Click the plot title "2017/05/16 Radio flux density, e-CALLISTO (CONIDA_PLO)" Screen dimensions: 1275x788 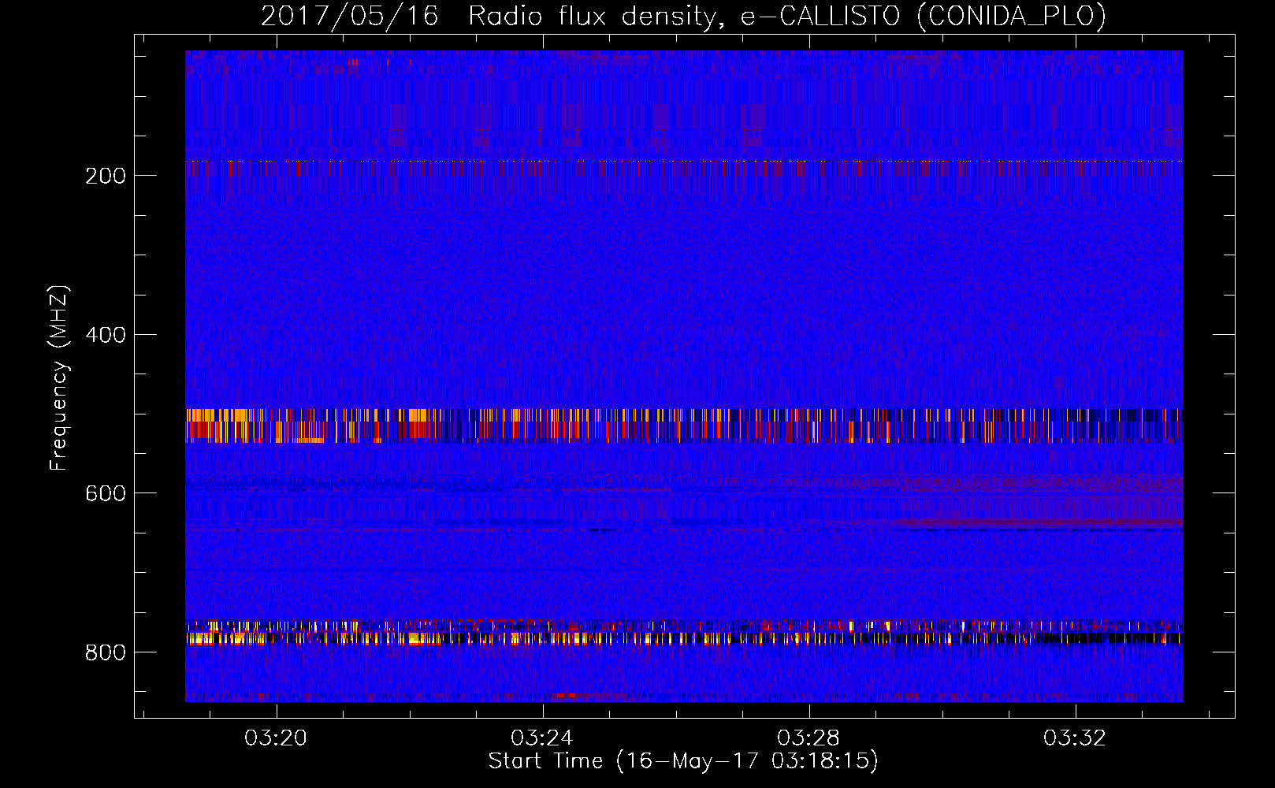pyautogui.click(x=683, y=17)
